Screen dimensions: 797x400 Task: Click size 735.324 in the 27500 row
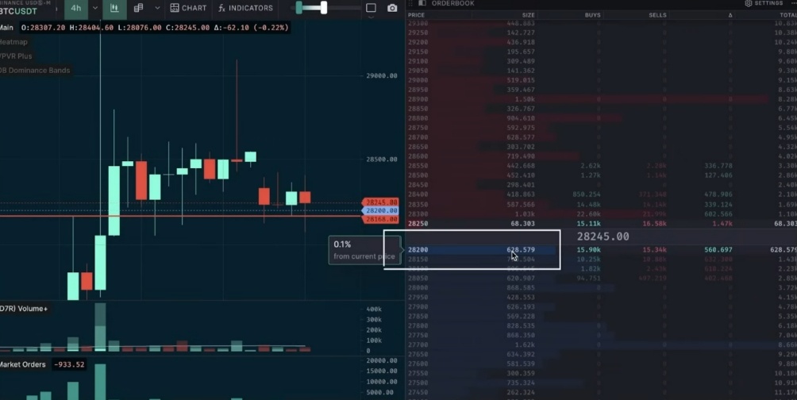tap(521, 383)
